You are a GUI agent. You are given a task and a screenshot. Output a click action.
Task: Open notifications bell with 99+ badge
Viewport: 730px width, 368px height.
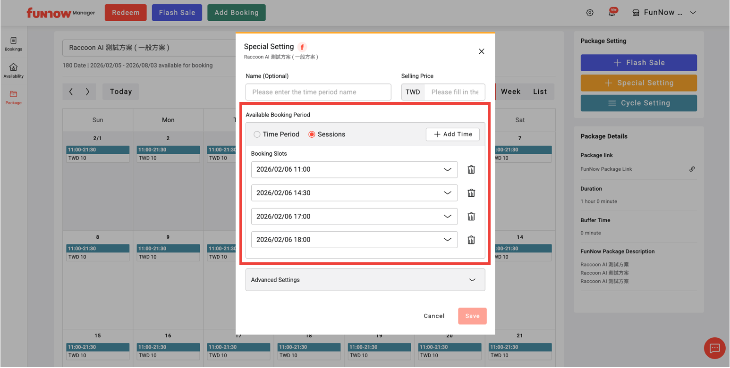(x=612, y=13)
